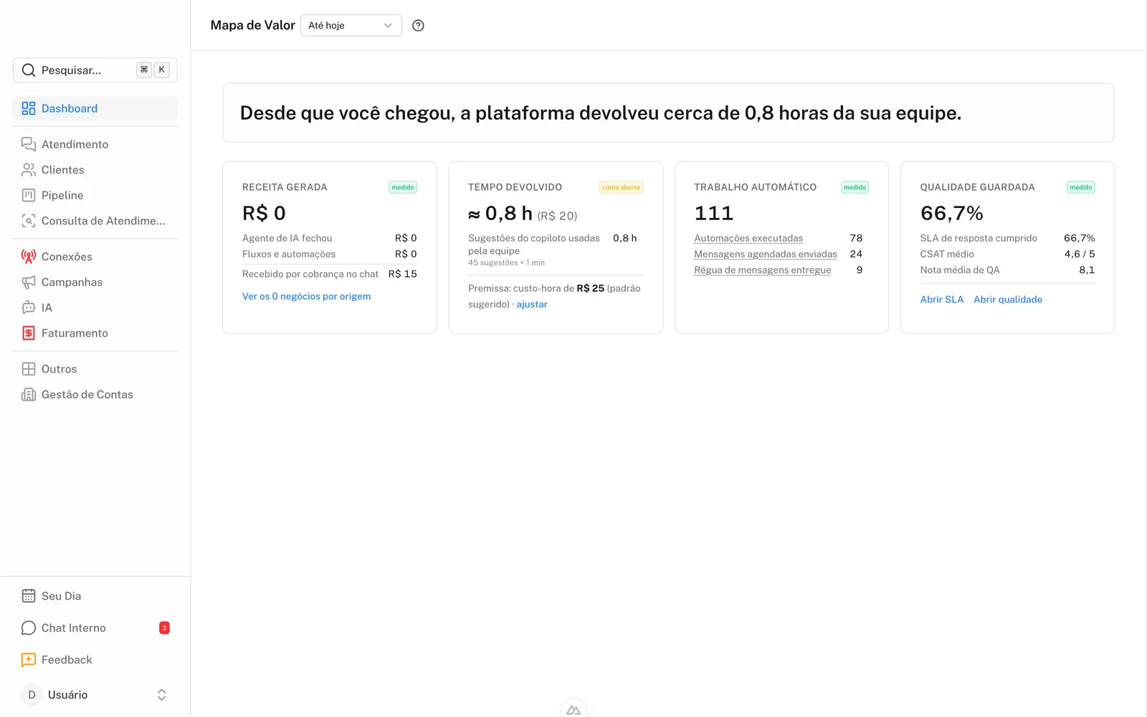Click the Chat Interno unread badge

(164, 628)
